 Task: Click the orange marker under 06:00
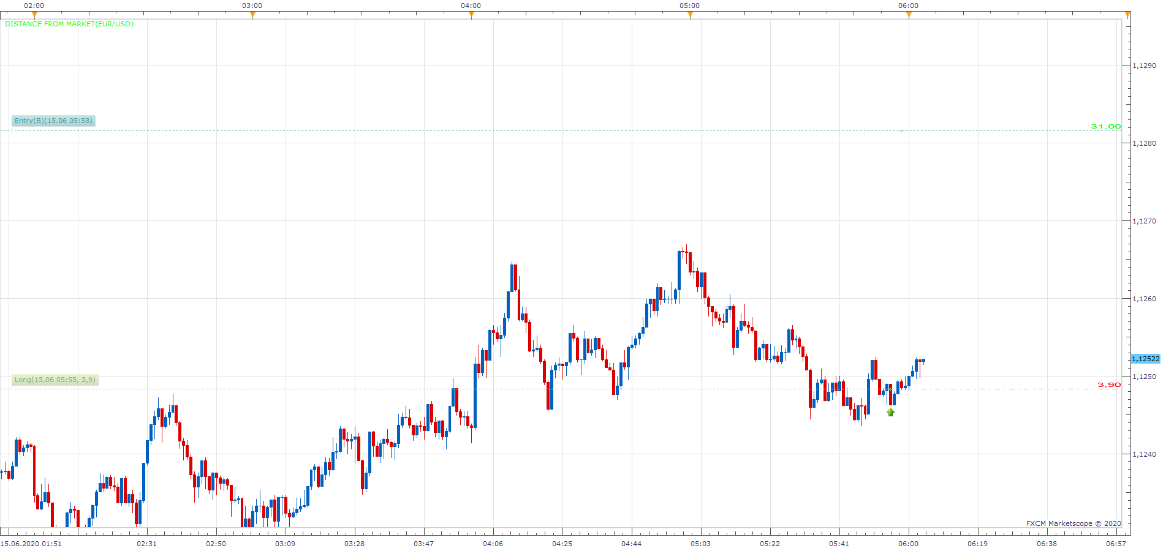[x=909, y=15]
